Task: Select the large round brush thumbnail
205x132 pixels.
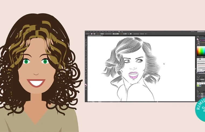Action: (200, 59)
